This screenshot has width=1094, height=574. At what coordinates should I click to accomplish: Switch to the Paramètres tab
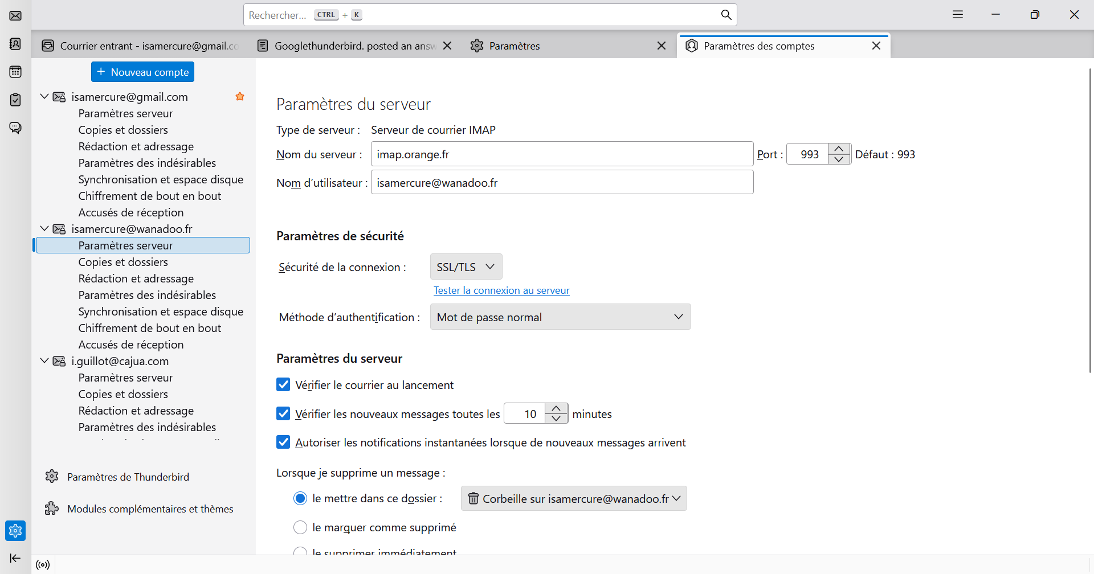(x=514, y=46)
